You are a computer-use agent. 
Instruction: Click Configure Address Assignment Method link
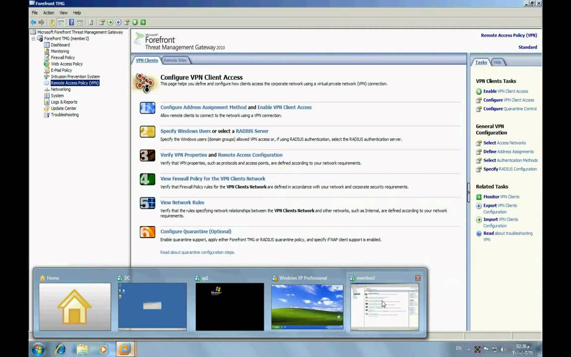pos(204,108)
